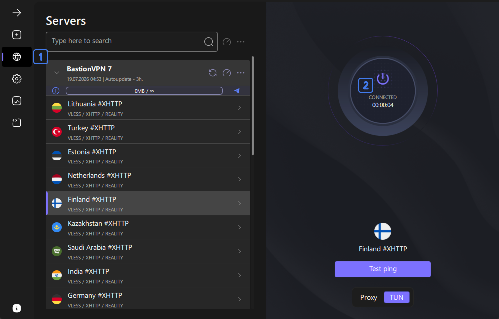This screenshot has height=319, width=499.
Task: Select TUN mode
Action: [397, 297]
